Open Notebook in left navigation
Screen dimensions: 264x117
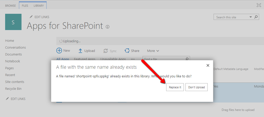tap(13, 61)
